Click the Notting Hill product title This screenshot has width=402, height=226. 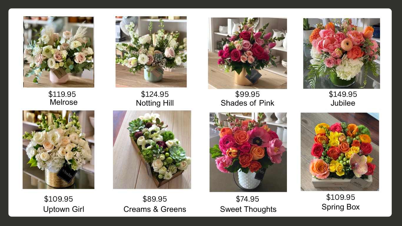(x=155, y=103)
